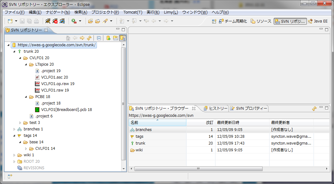Expand the wiki 1 folder
334x184 pixels.
(x=14, y=155)
